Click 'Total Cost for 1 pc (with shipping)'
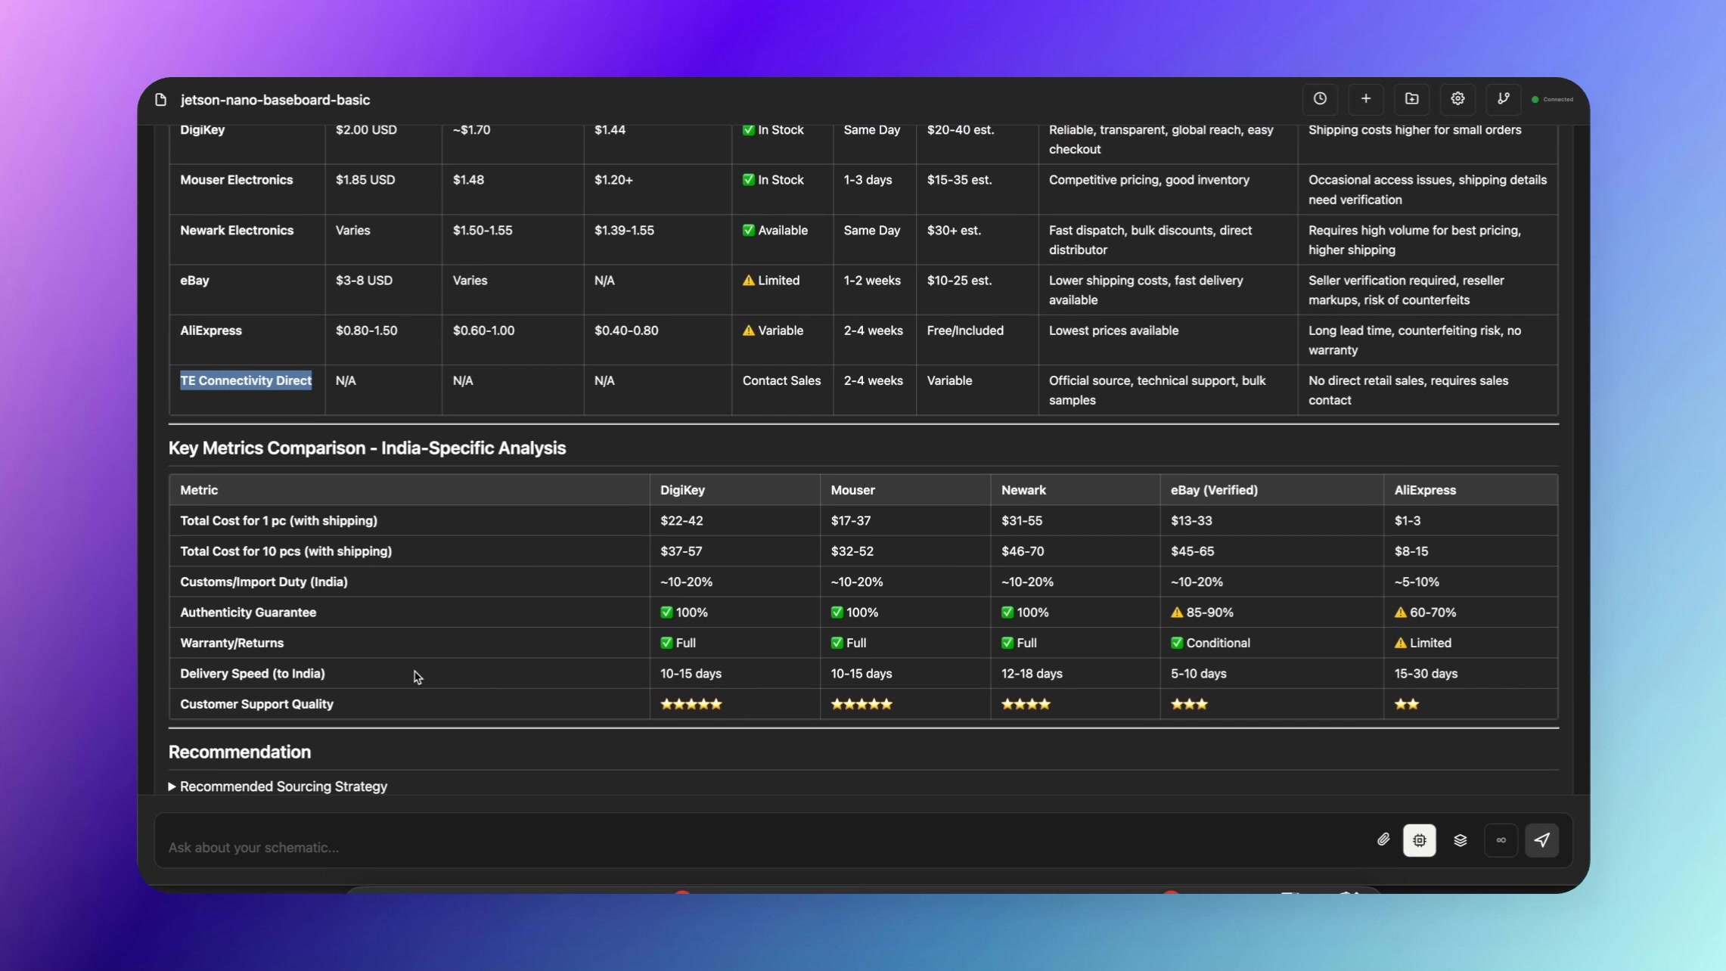1726x971 pixels. (x=278, y=521)
